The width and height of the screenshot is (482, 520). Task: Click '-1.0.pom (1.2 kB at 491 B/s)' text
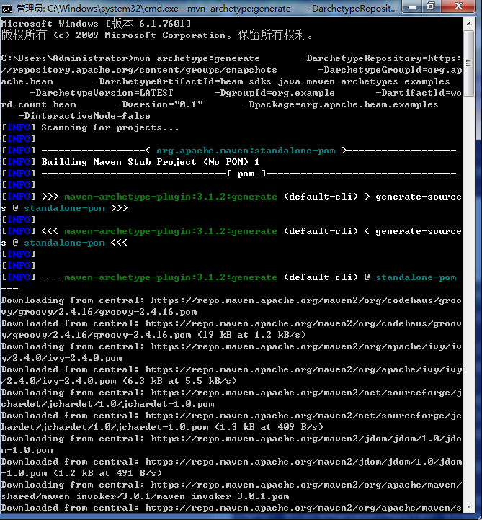81,473
